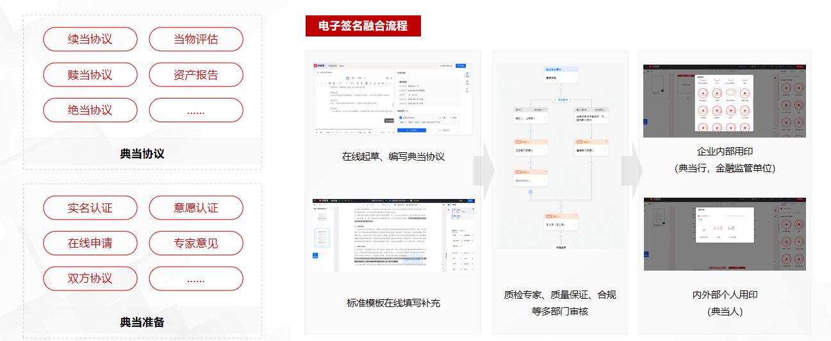Click the 添加条件 node in workflow diagram
Image resolution: width=831 pixels, height=341 pixels.
561,100
